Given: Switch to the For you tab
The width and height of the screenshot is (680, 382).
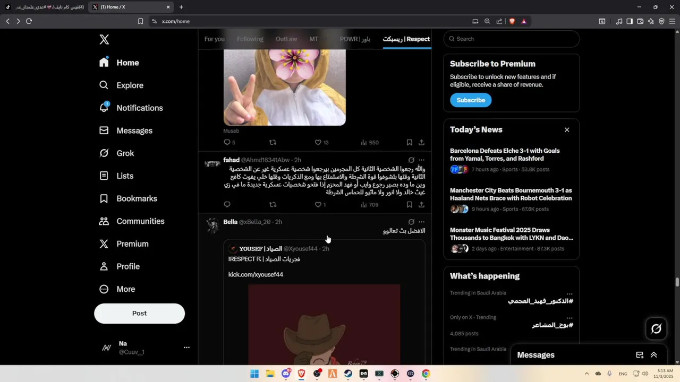Looking at the screenshot, I should click(x=215, y=39).
